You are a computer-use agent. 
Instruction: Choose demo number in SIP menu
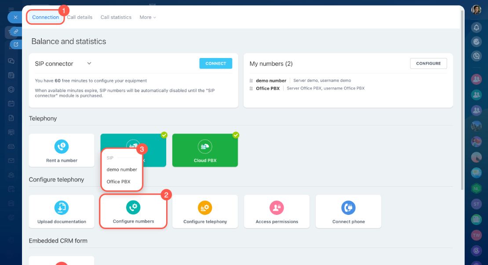[x=122, y=170]
